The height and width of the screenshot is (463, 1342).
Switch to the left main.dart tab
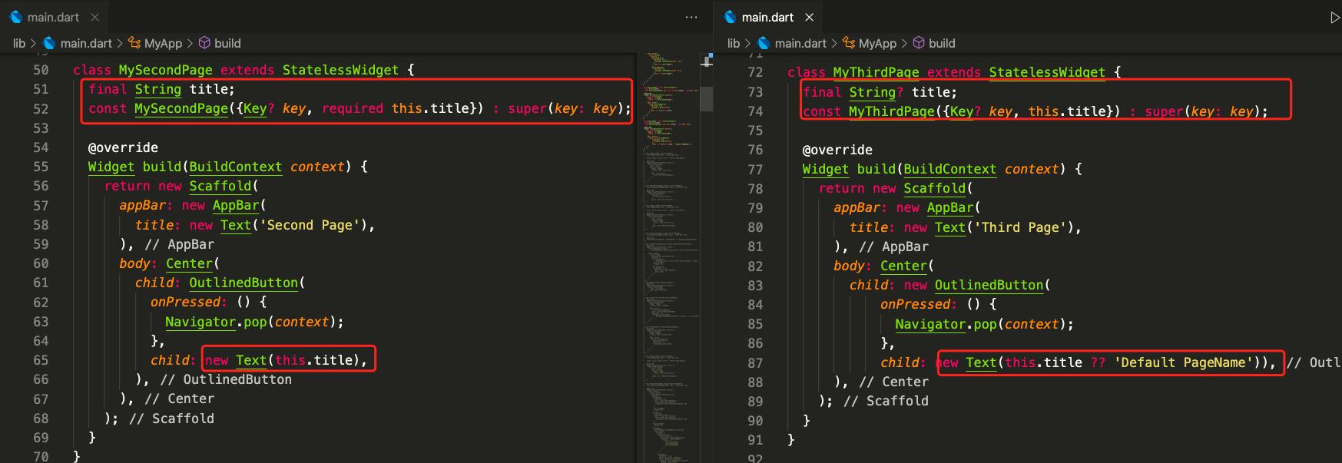click(53, 17)
